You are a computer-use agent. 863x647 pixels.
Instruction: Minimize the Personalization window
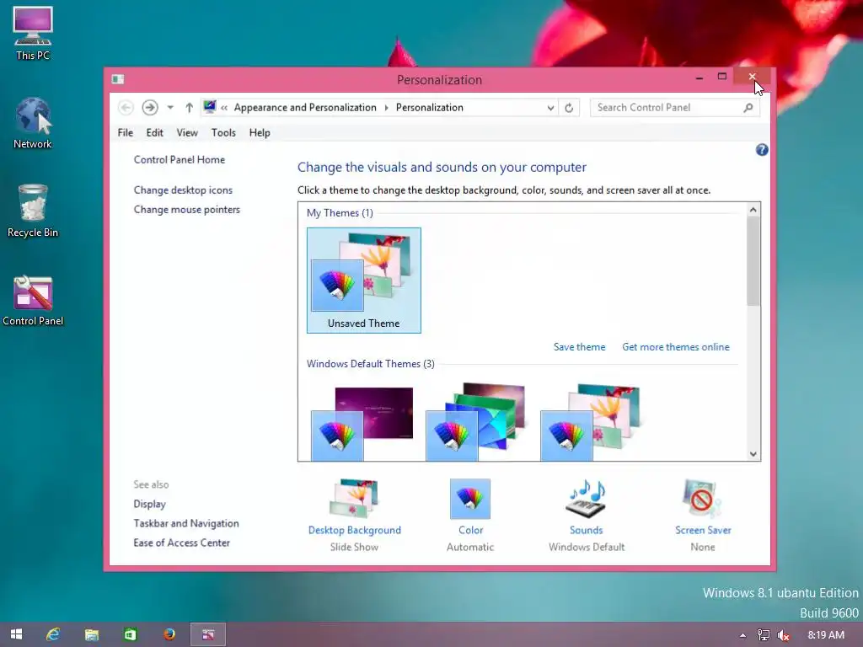pyautogui.click(x=699, y=78)
